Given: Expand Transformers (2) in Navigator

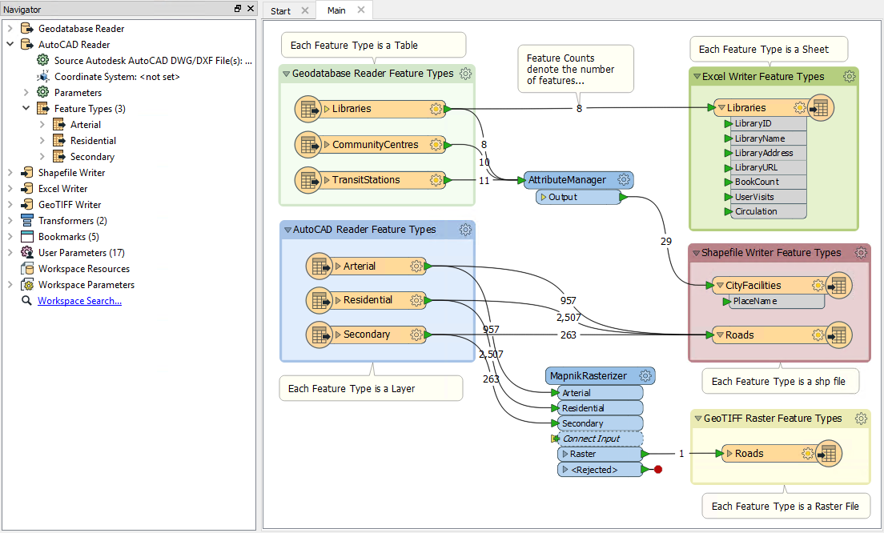Looking at the screenshot, I should [x=10, y=220].
